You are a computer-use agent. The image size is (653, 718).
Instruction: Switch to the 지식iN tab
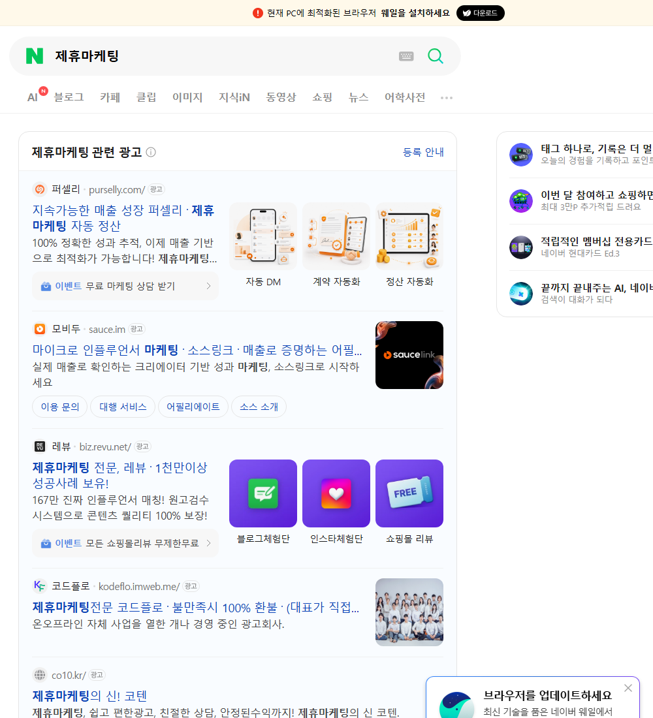(234, 97)
